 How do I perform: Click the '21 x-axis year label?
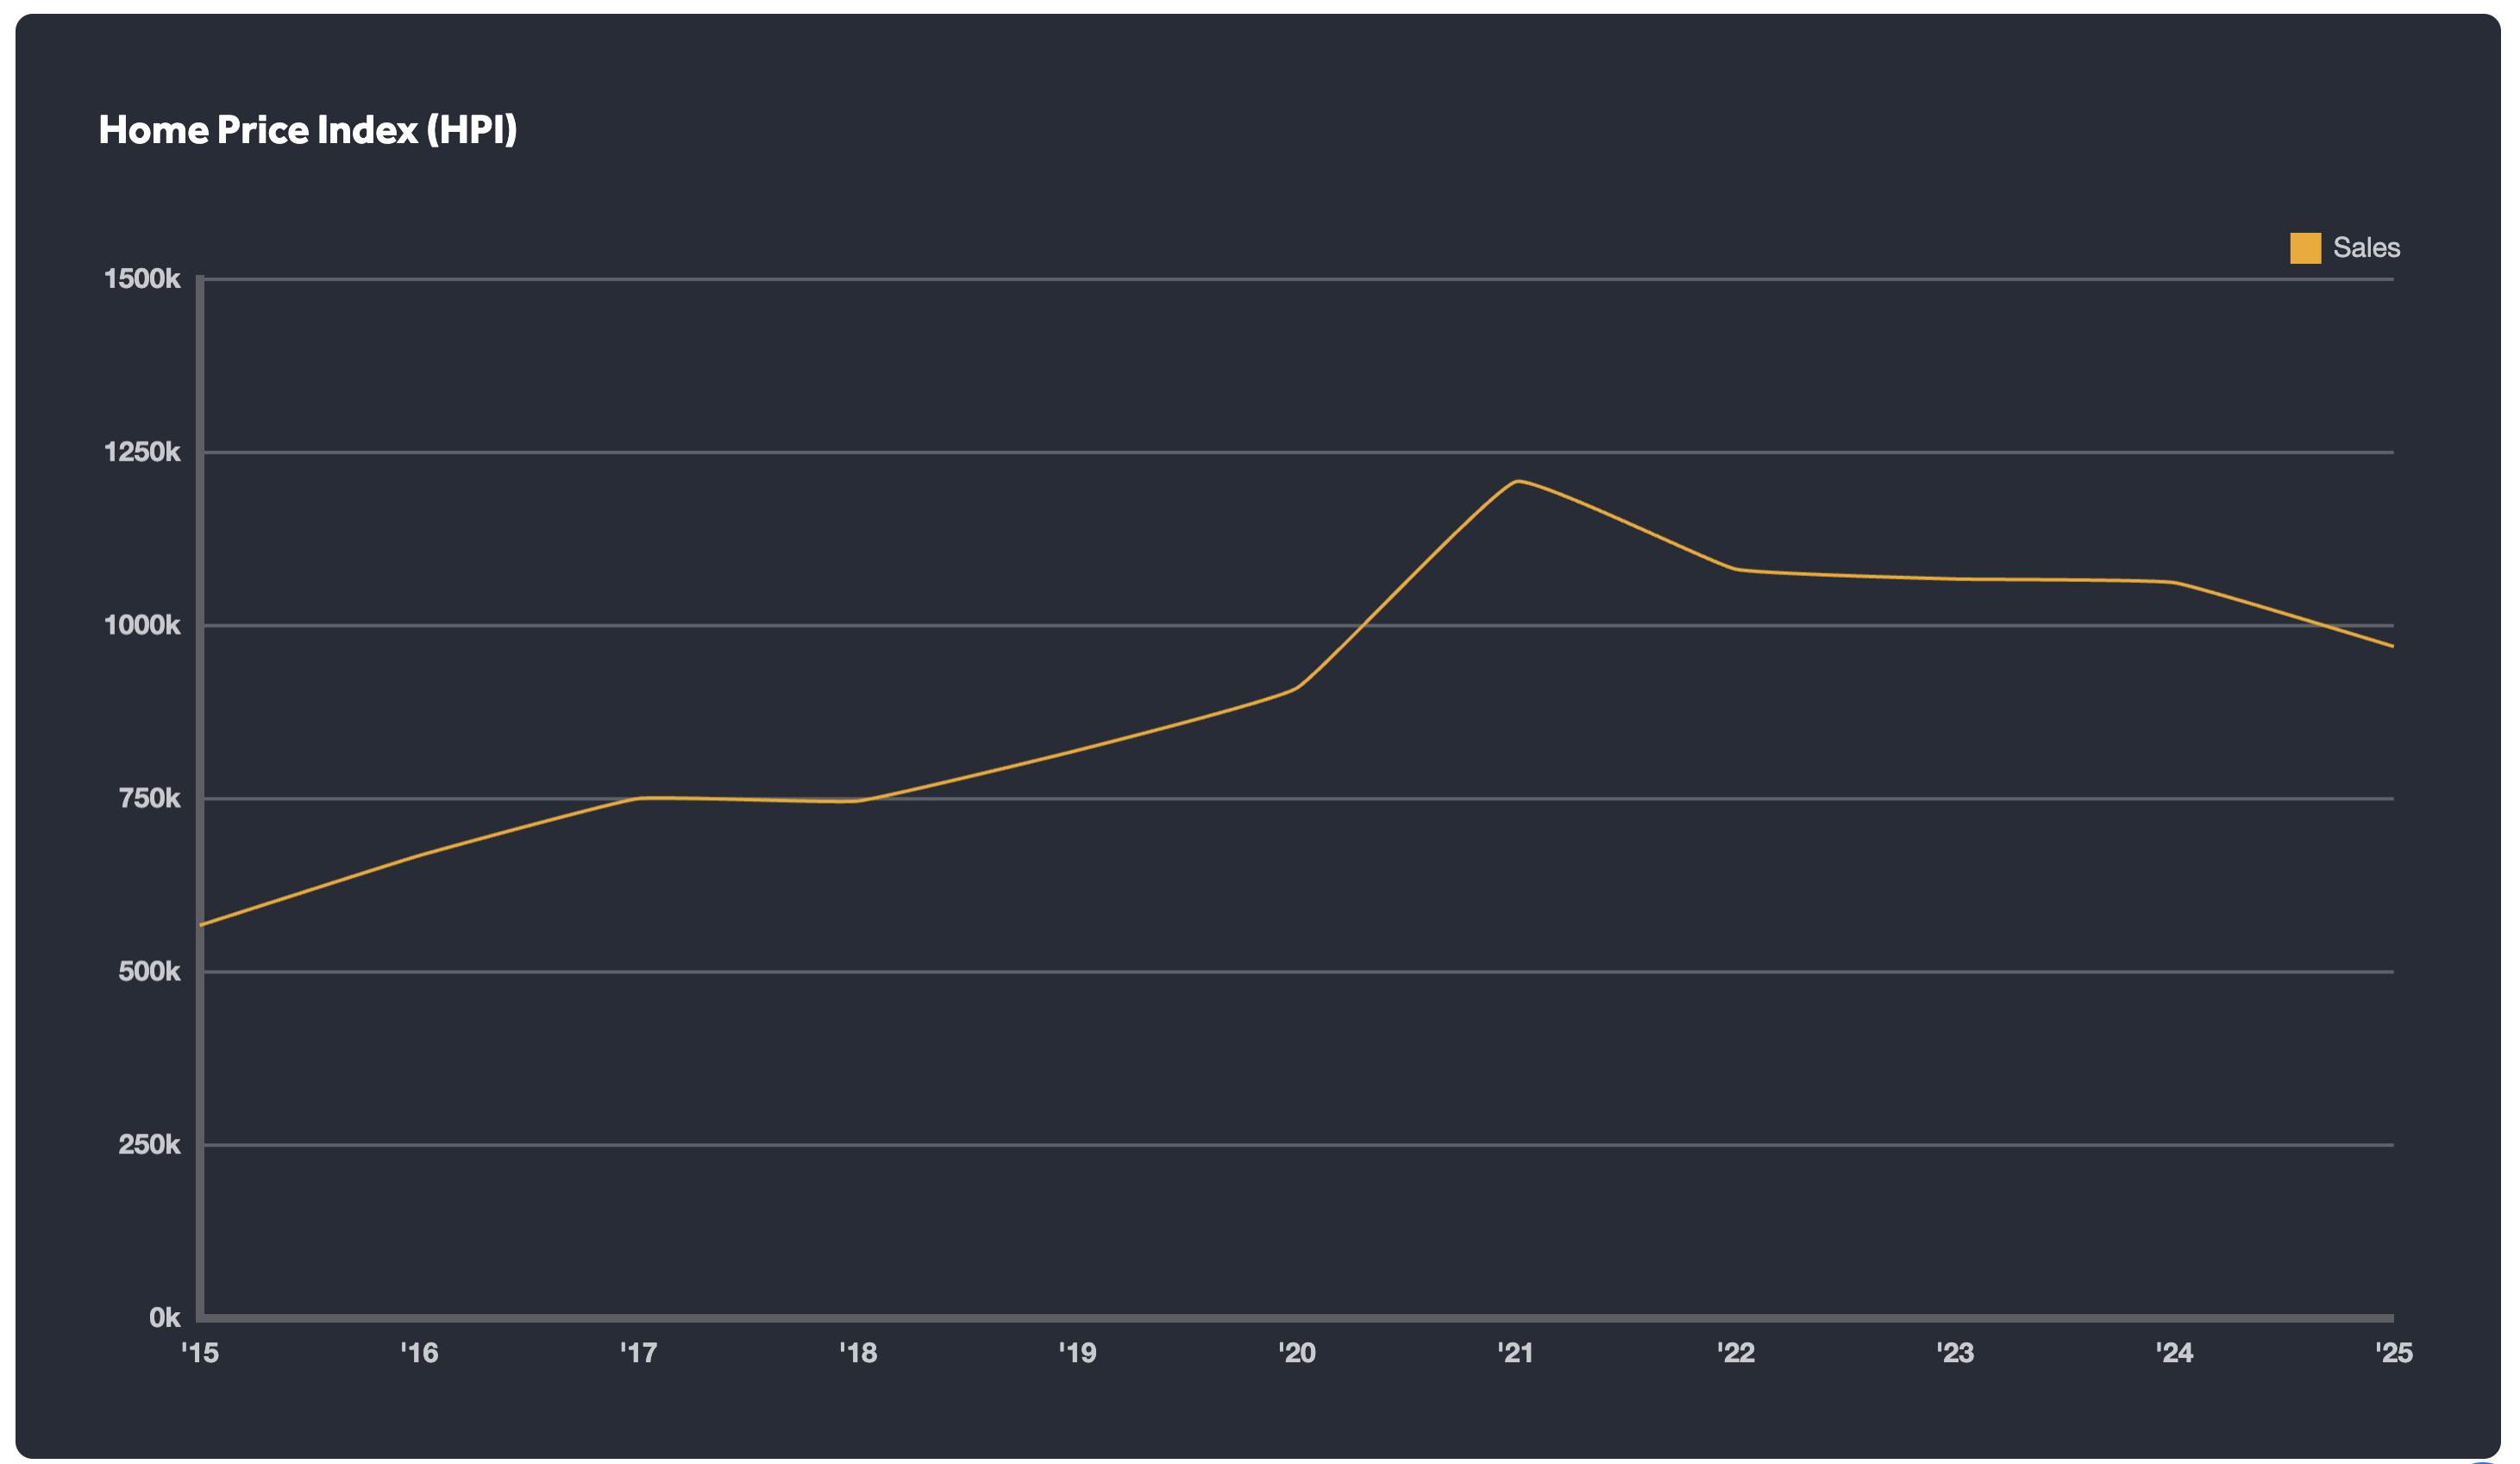(x=1515, y=1353)
